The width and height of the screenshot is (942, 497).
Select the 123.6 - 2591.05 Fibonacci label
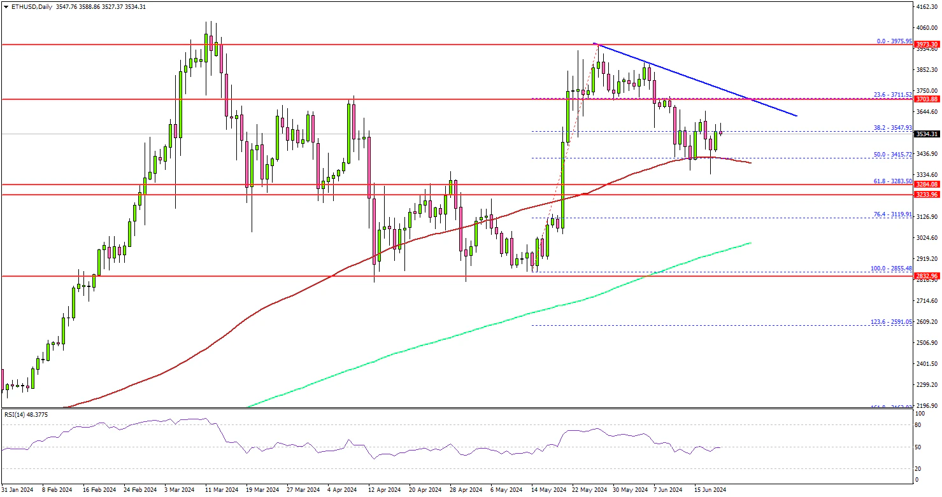click(889, 322)
